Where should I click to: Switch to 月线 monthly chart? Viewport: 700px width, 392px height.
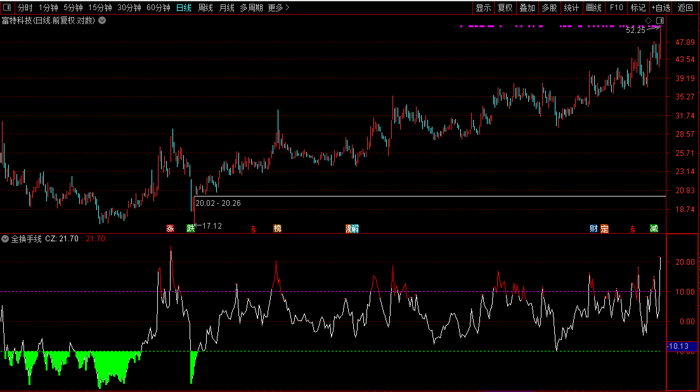(227, 8)
